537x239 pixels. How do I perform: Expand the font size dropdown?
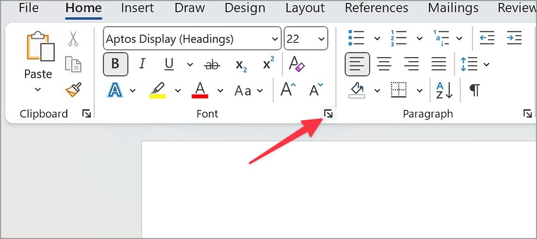point(322,39)
